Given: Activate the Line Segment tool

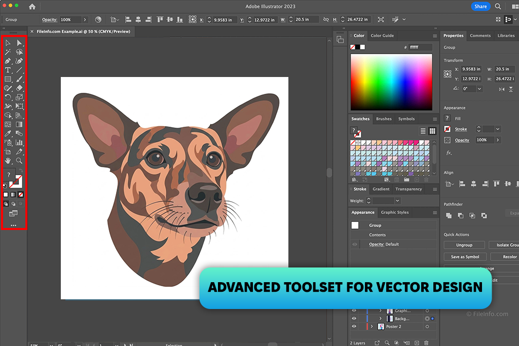Looking at the screenshot, I should pos(19,70).
